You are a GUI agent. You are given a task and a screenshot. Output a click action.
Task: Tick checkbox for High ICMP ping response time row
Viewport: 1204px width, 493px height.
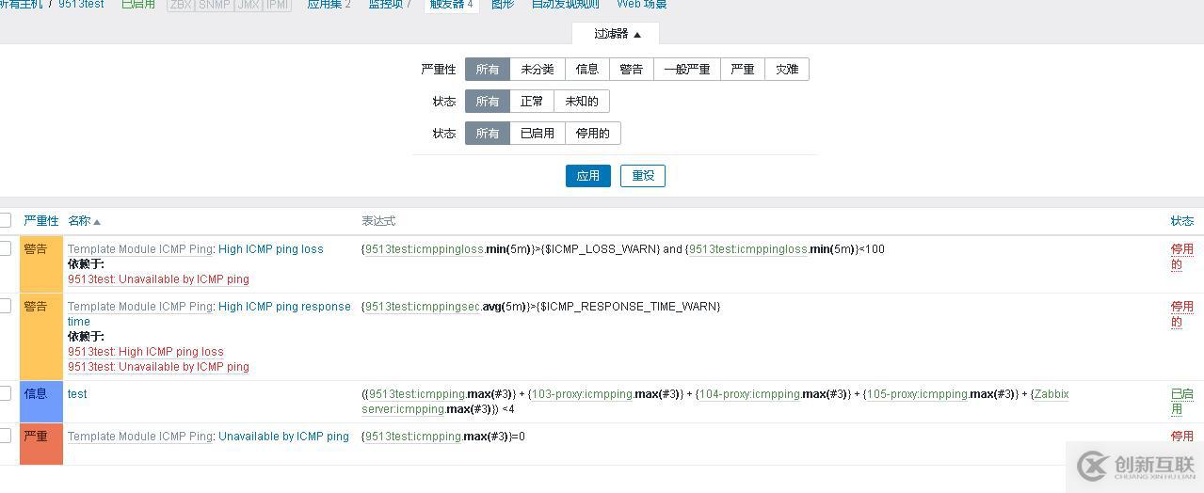(5, 306)
